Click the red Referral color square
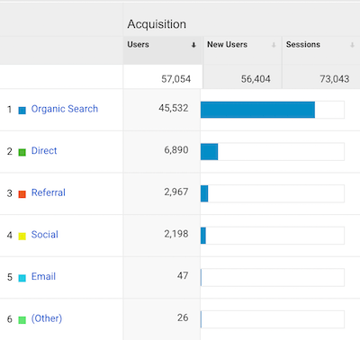 (x=22, y=194)
